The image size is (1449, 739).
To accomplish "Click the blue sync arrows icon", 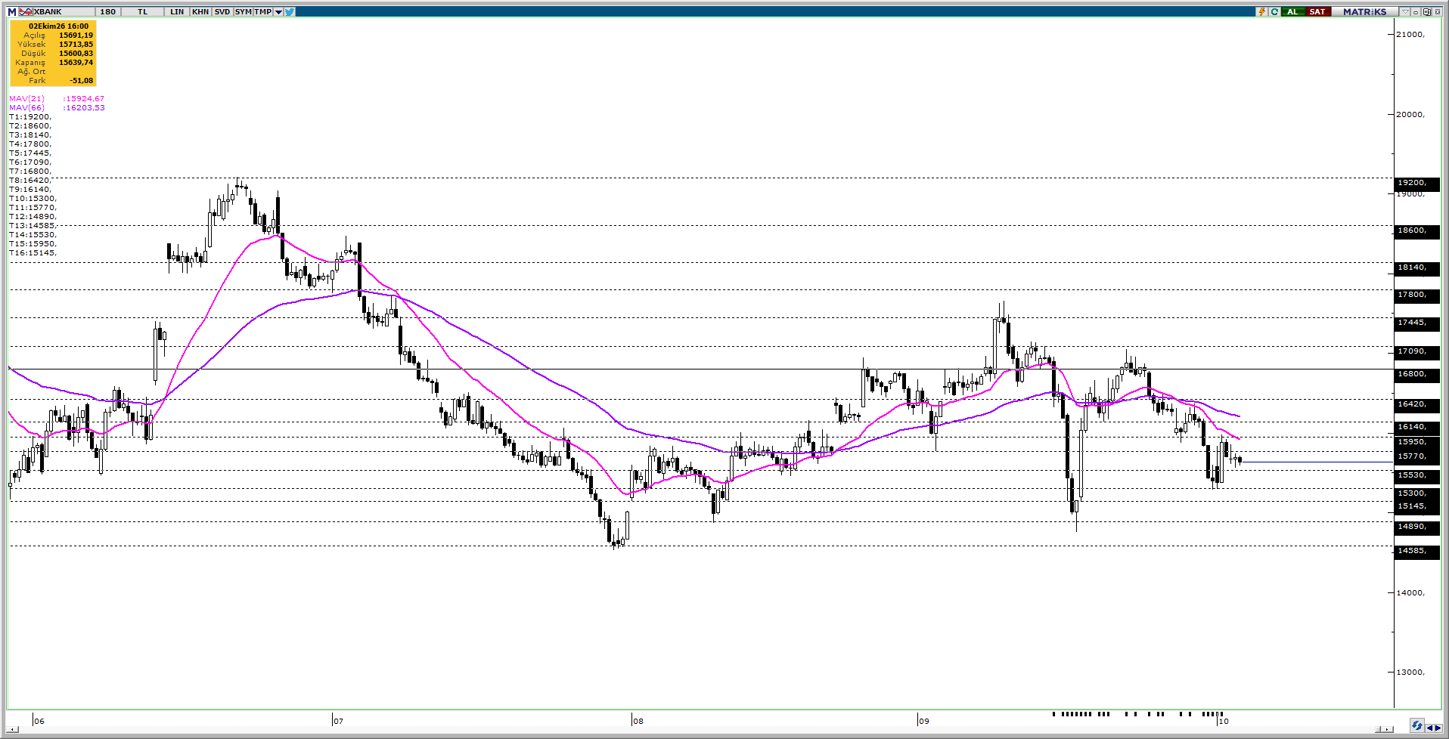I will 1416,725.
